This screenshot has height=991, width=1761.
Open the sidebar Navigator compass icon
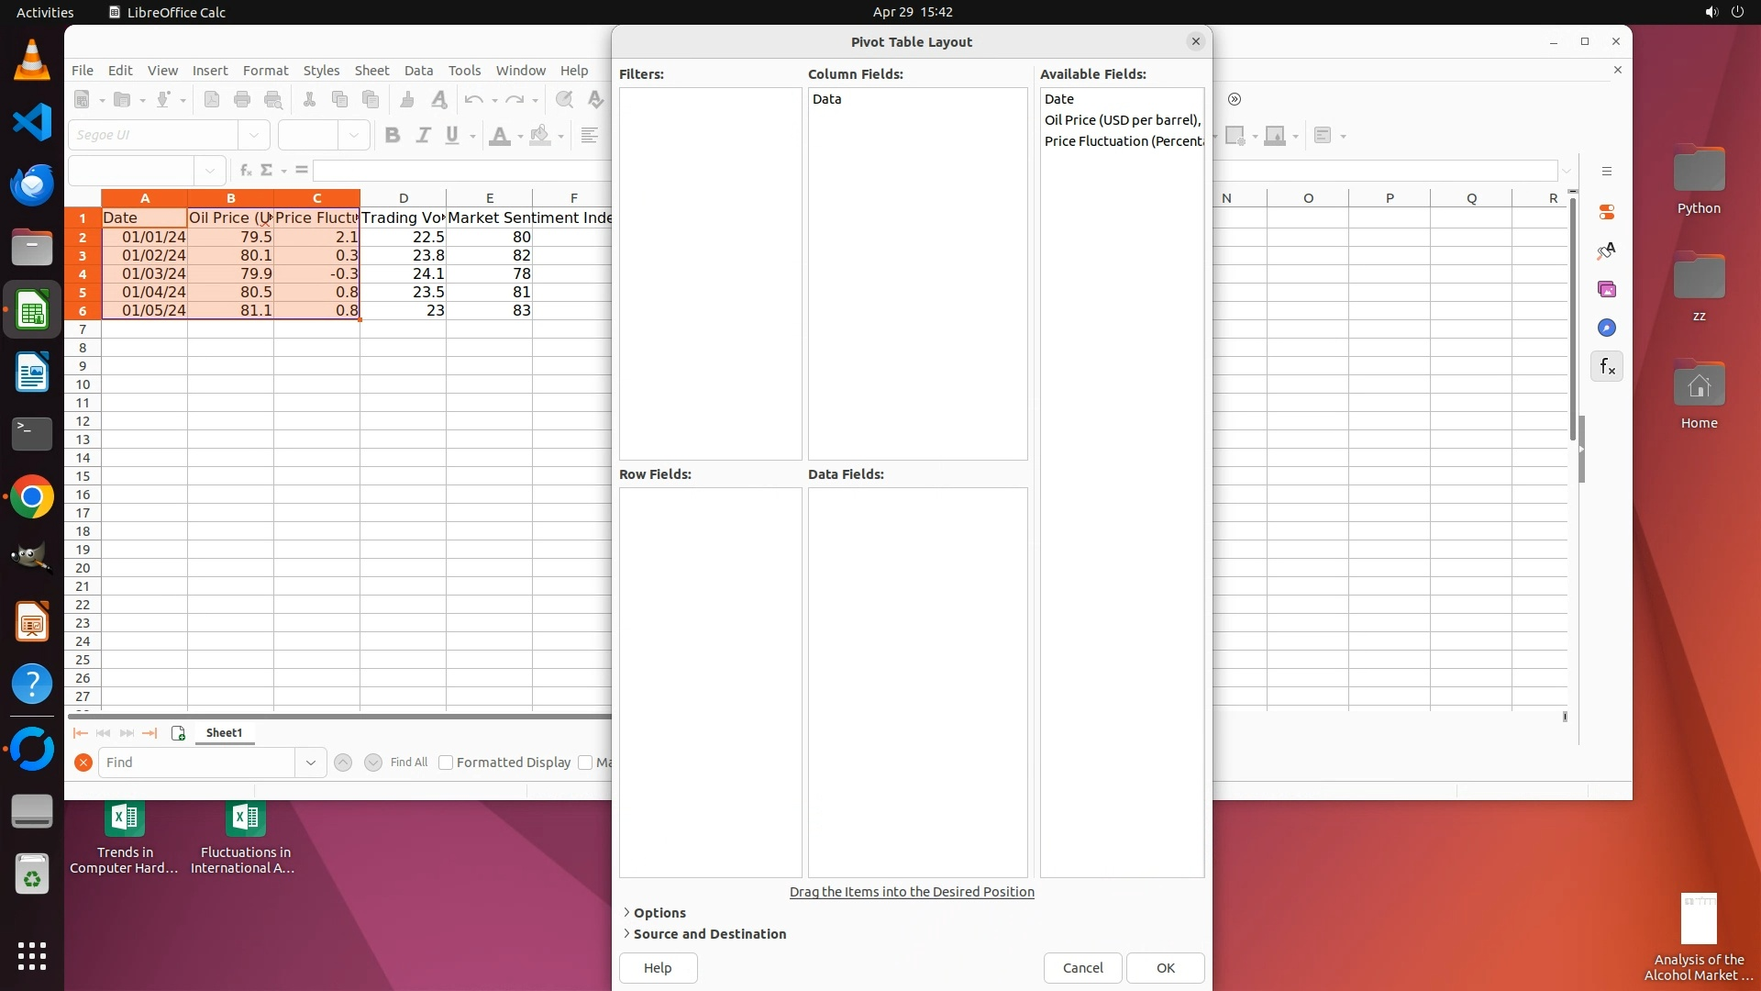point(1606,328)
